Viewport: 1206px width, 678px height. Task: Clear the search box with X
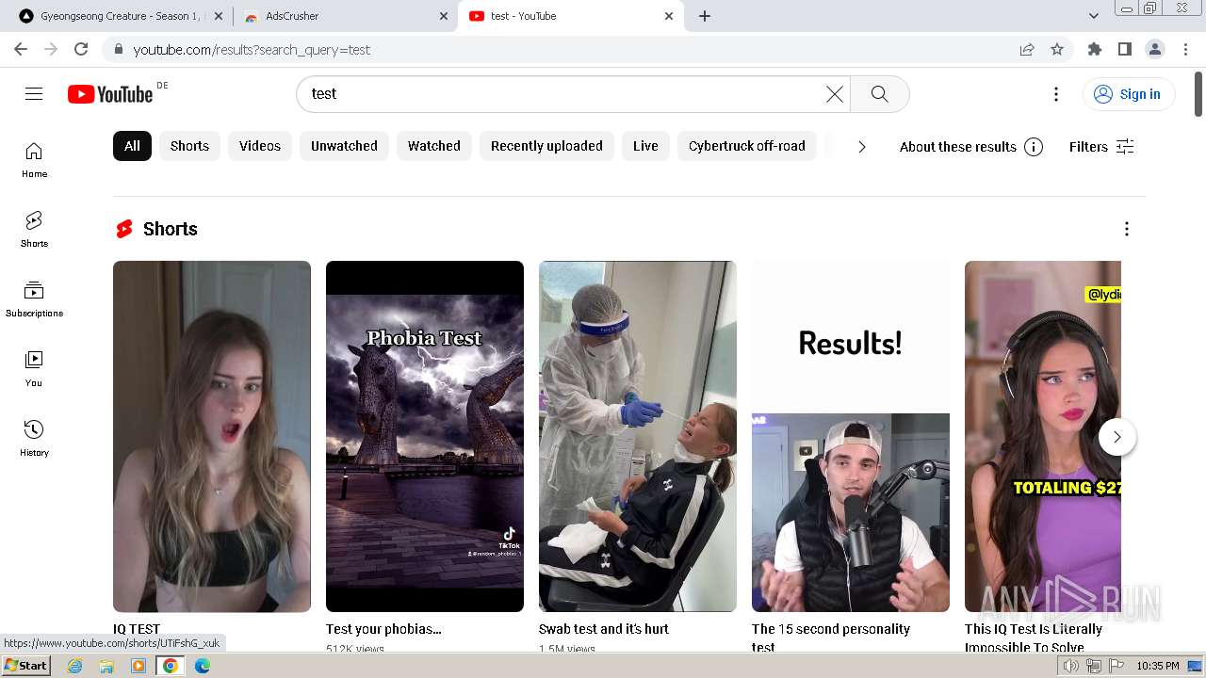(x=835, y=93)
